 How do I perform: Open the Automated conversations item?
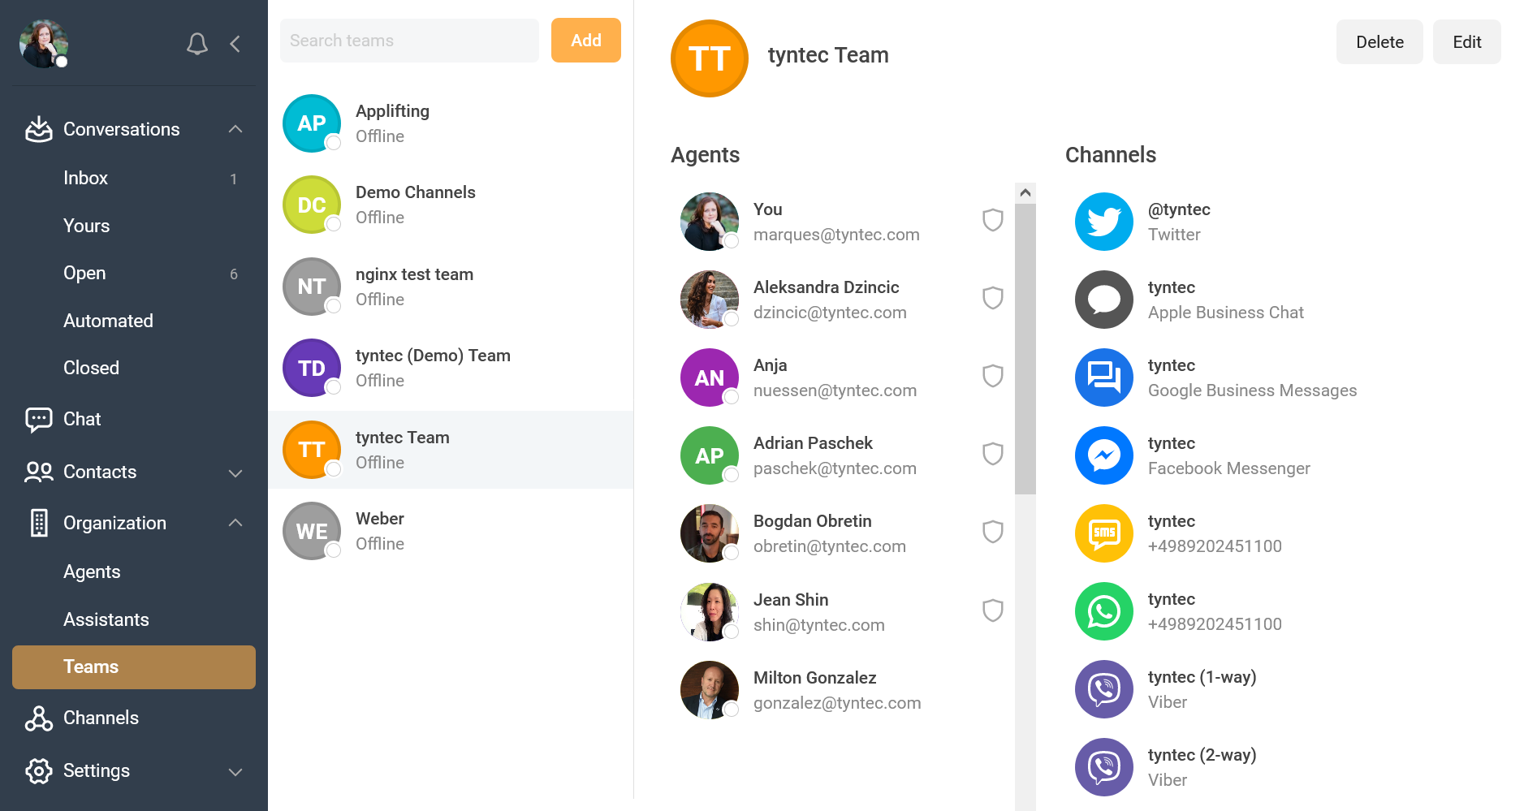pyautogui.click(x=134, y=321)
